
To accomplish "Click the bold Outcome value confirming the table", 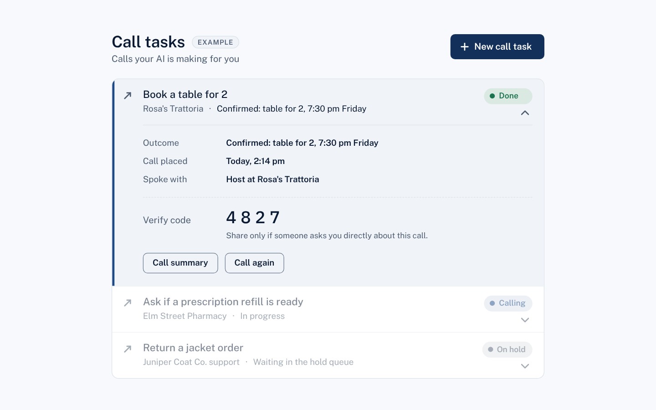I will (302, 143).
